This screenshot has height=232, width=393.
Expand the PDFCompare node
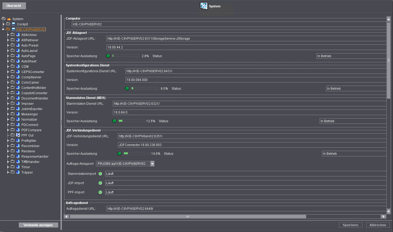click(8, 130)
